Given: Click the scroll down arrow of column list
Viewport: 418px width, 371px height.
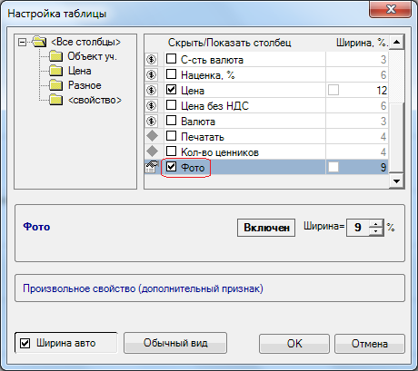Looking at the screenshot, I should click(x=396, y=181).
